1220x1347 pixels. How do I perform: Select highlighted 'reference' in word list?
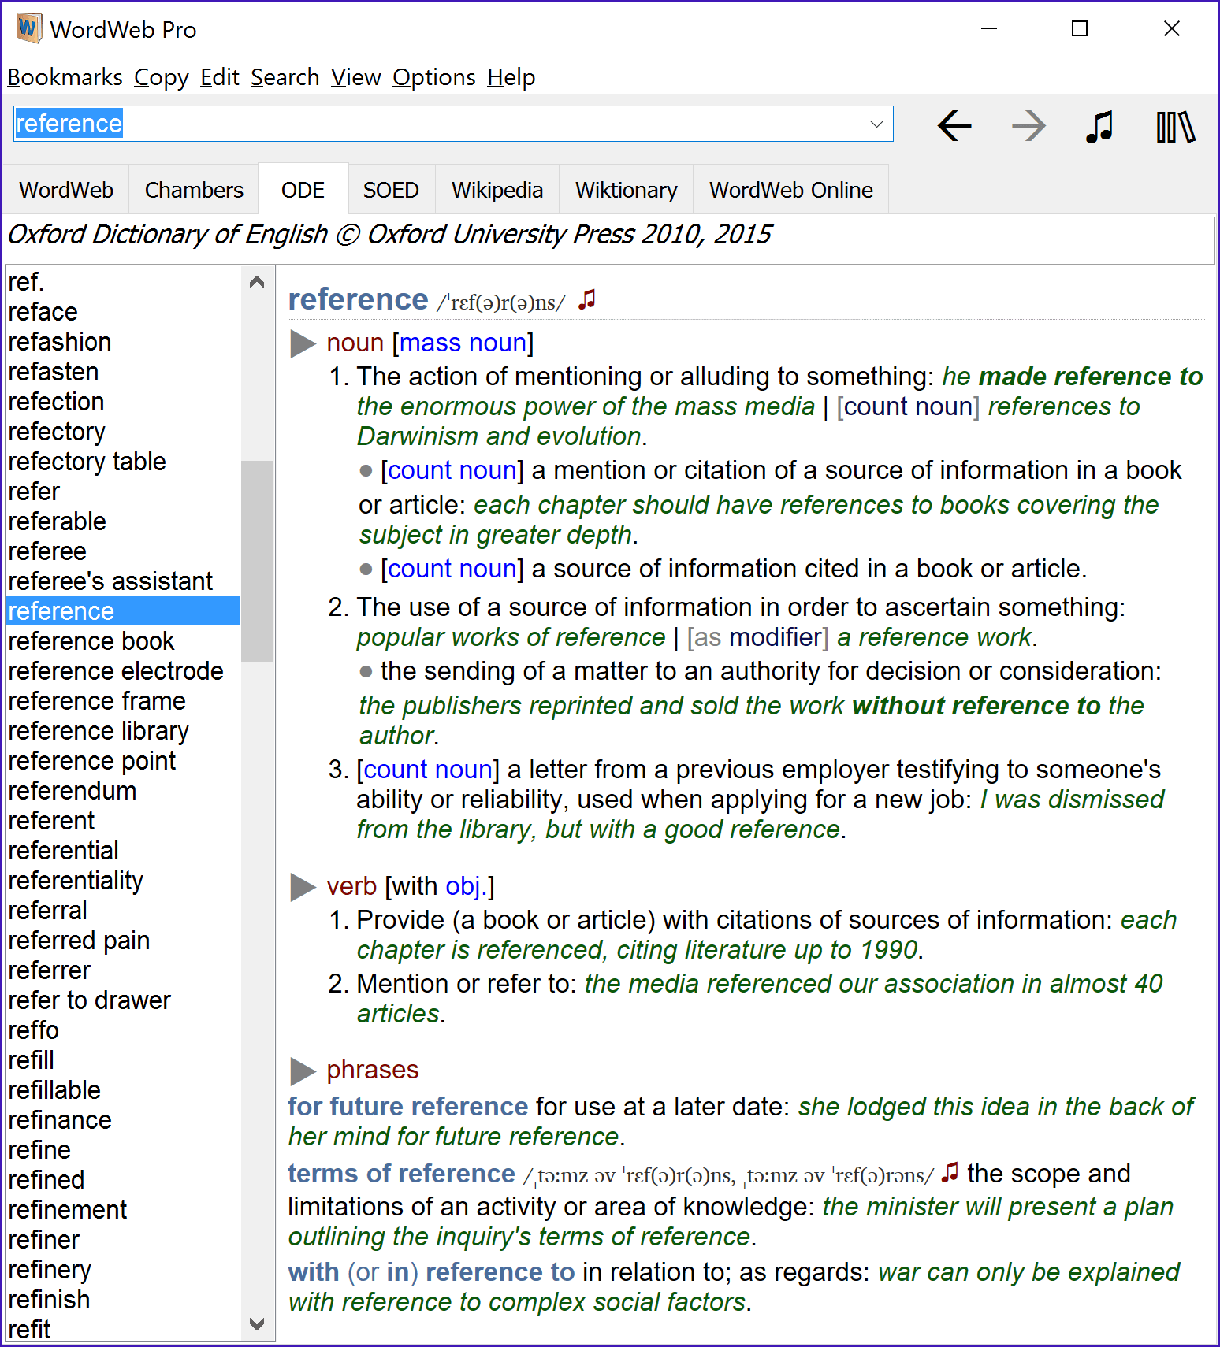pos(123,611)
